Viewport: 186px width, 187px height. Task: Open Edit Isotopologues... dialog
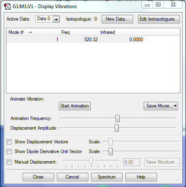tap(159, 19)
